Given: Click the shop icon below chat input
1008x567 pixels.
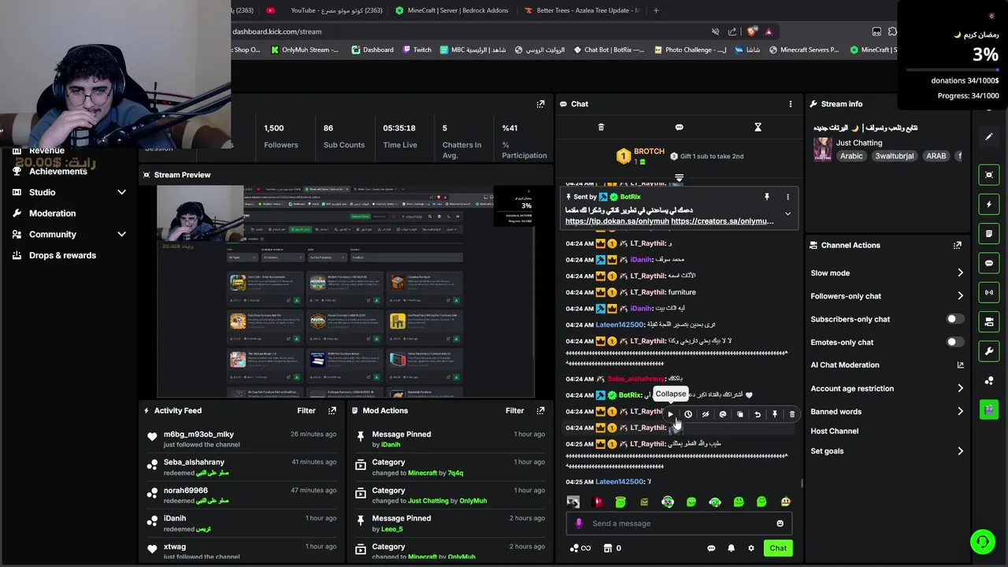Looking at the screenshot, I should [x=607, y=548].
